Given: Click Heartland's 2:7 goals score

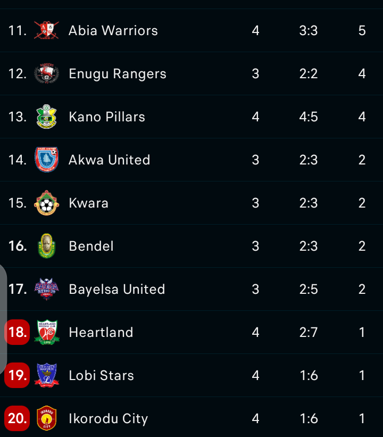Looking at the screenshot, I should pyautogui.click(x=309, y=332).
